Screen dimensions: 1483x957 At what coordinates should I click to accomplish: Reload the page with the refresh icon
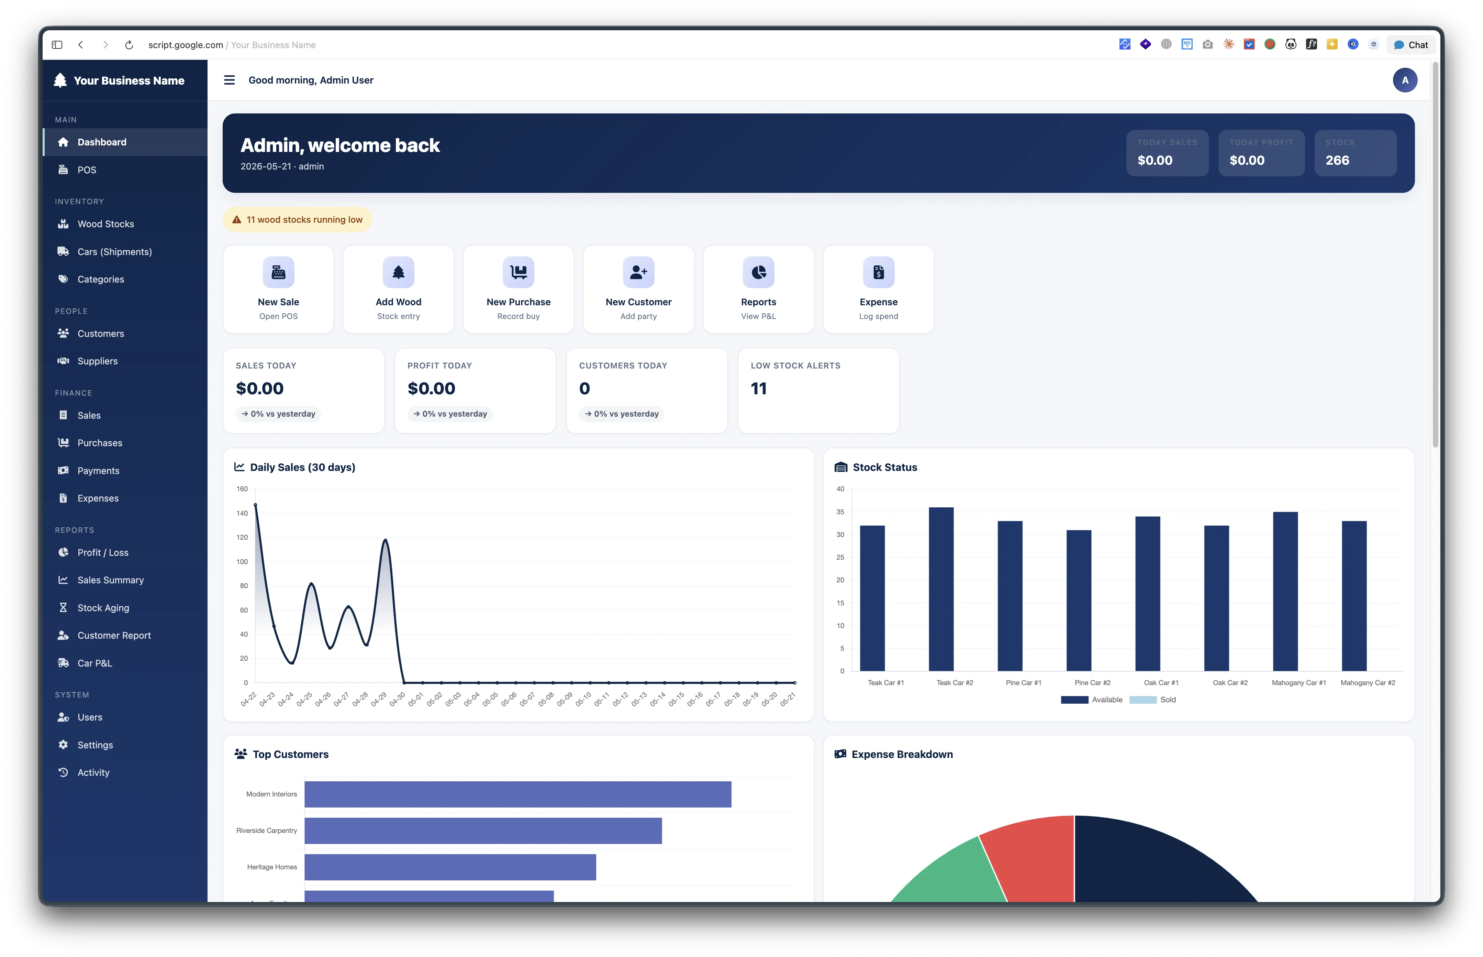[x=129, y=45]
